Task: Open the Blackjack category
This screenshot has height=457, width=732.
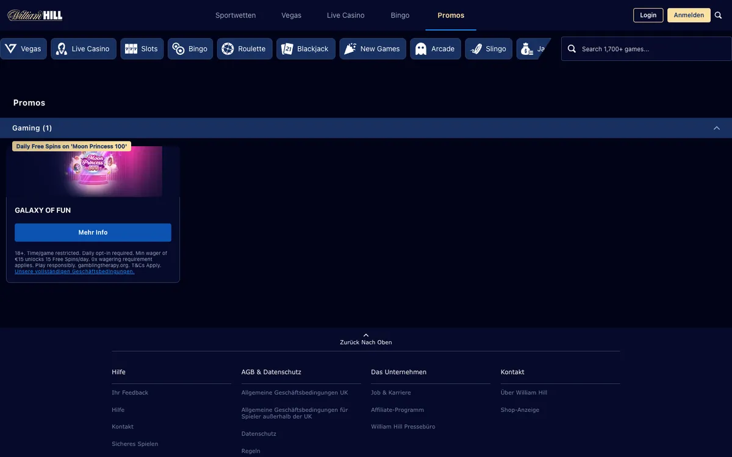Action: click(x=306, y=49)
